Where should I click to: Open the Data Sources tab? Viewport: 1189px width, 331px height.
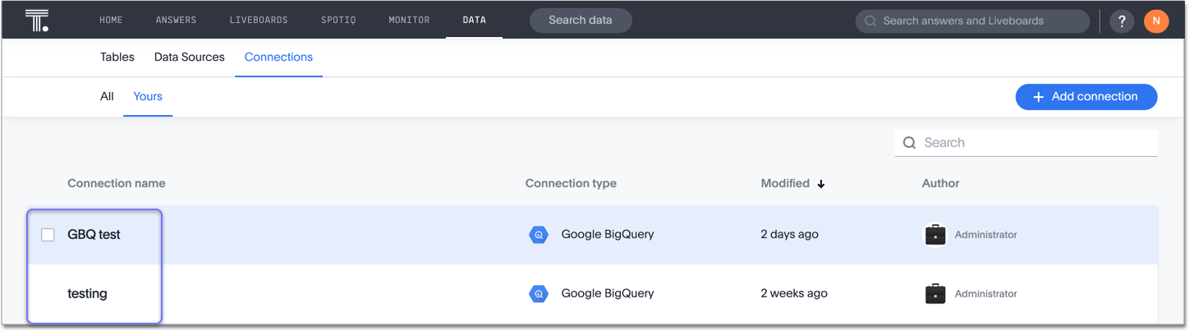click(x=189, y=57)
